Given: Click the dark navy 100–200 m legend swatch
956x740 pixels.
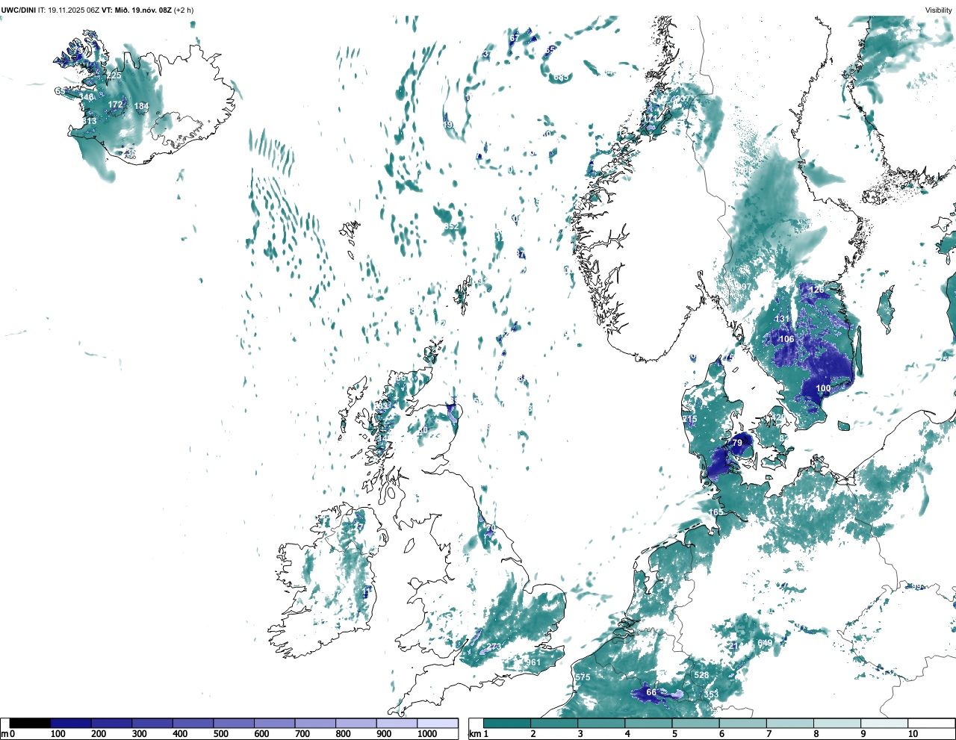Looking at the screenshot, I should pos(71,723).
